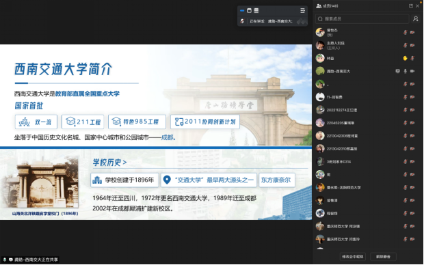424x265 pixels.
Task: Click the magnifier icon in member search
Action: (320, 19)
